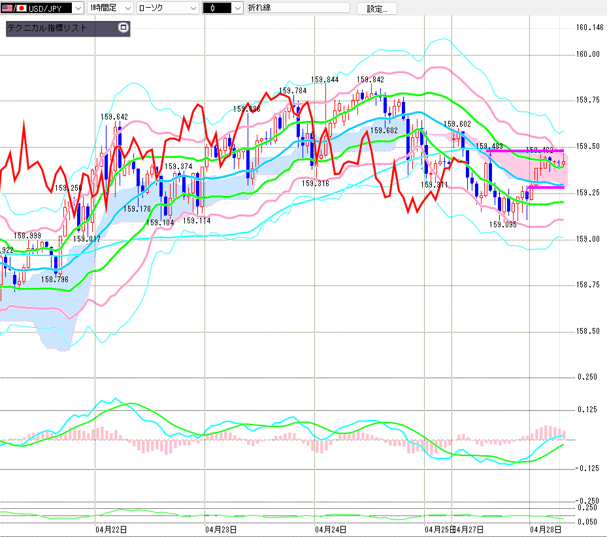Image resolution: width=607 pixels, height=537 pixels.
Task: Select the lower magenta horizontal line
Action: [x=545, y=187]
